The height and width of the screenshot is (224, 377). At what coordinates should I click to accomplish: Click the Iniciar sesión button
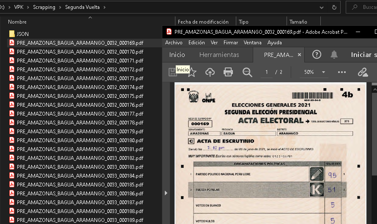point(363,55)
